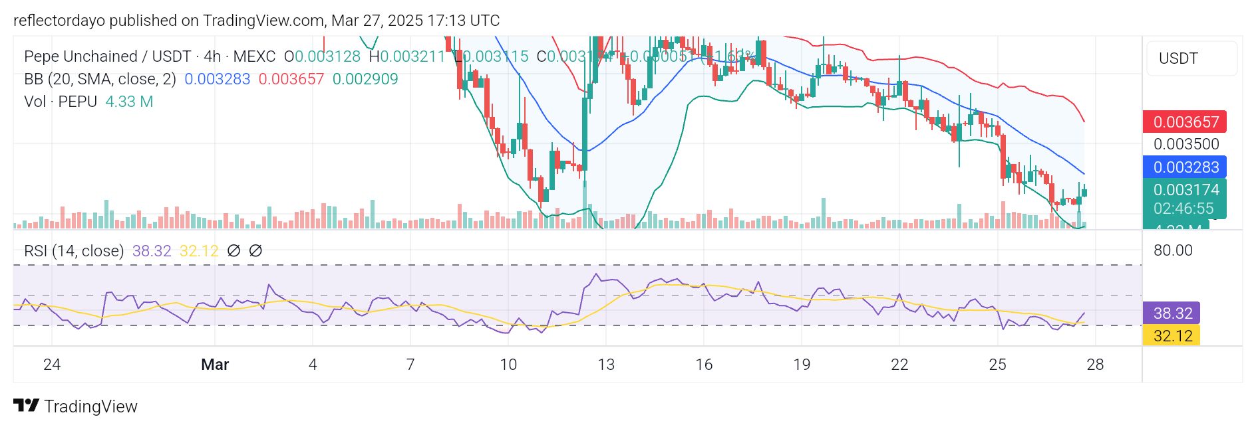The height and width of the screenshot is (429, 1256).
Task: Click the volume value 4.33 M
Action: point(129,102)
